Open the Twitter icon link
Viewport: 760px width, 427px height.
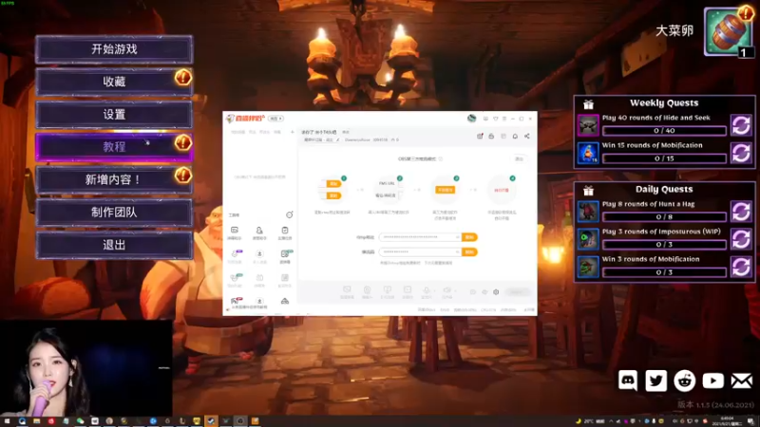[x=655, y=381]
